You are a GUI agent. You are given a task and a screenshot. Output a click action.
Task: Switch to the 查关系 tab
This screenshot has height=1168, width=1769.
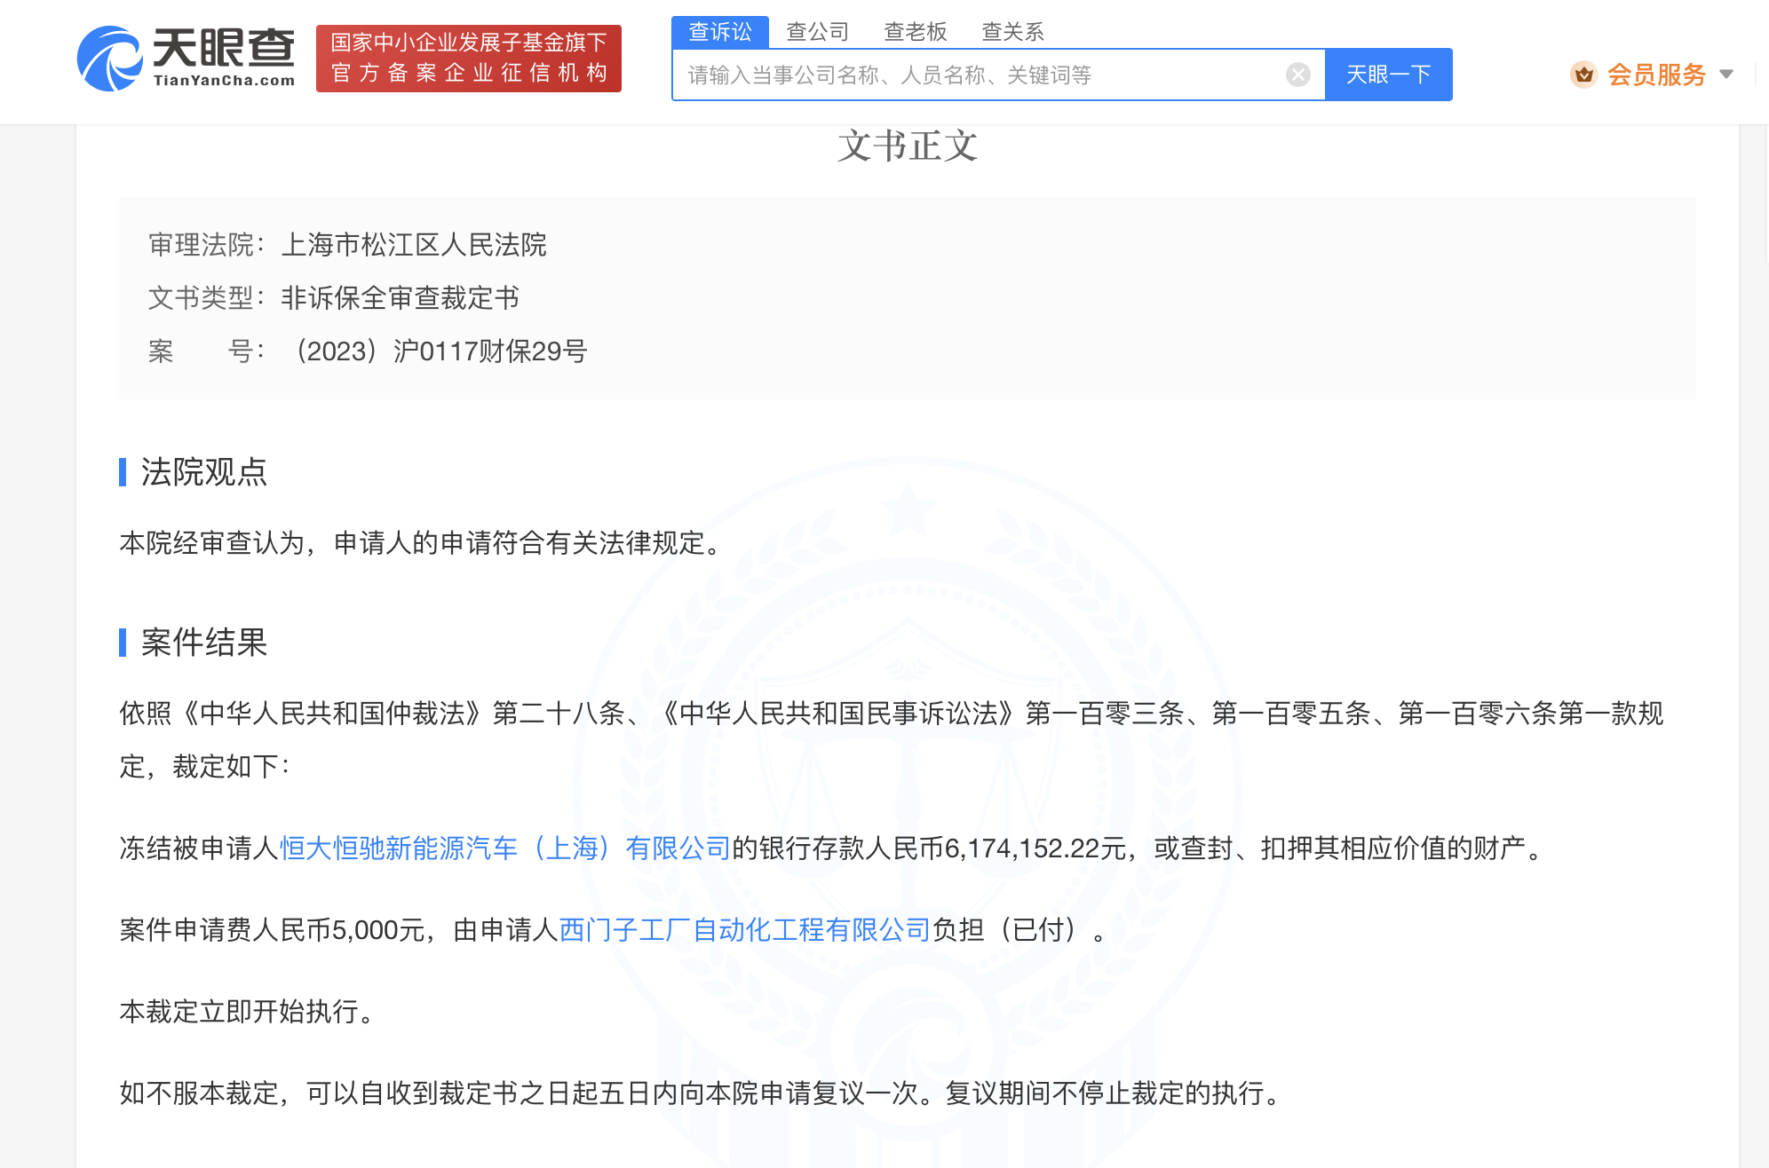(1012, 32)
